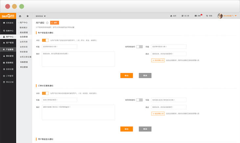Click orange save button in first section

[x=127, y=75]
